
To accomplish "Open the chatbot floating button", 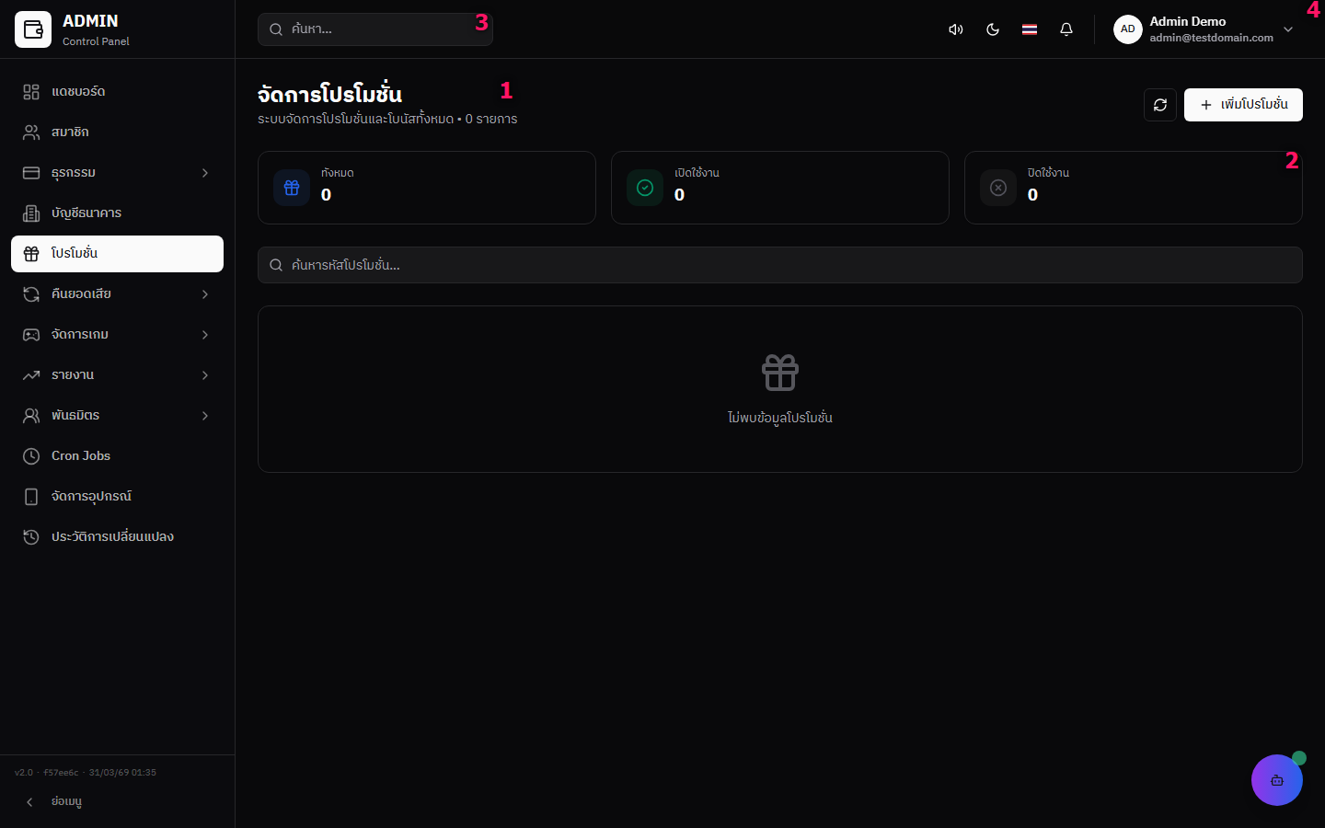I will coord(1277,780).
